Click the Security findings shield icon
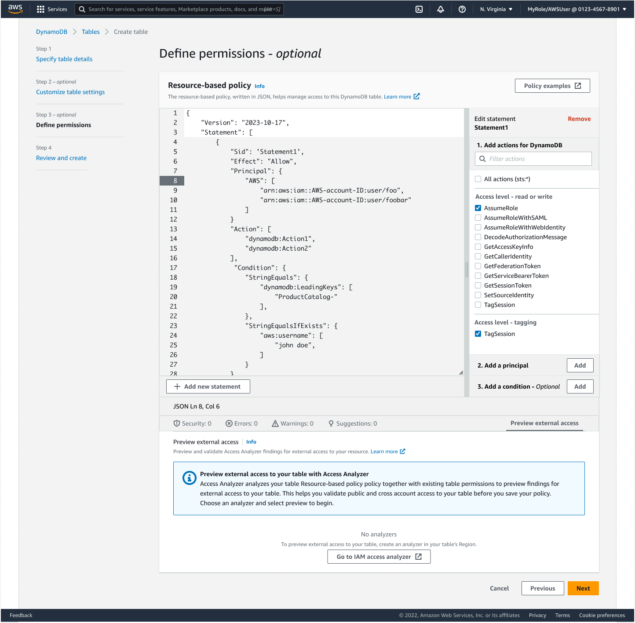Screen dimensions: 635x623 tap(177, 423)
